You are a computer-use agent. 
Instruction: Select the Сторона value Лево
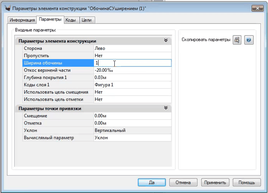[132, 48]
